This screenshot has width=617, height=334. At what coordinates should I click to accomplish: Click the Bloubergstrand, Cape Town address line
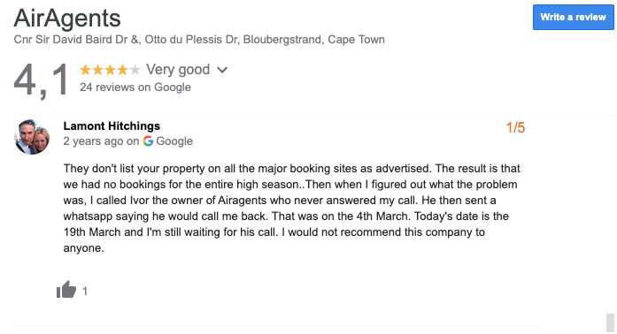[x=199, y=40]
